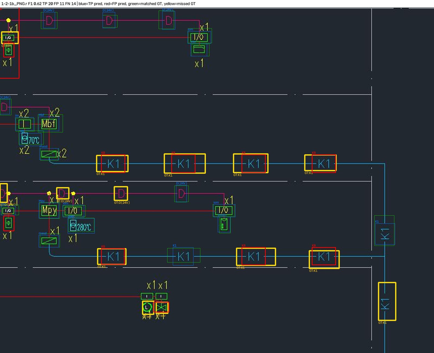
Task: Click the "GT:D(24V)" label under the middle D
Action: pyautogui.click(x=122, y=202)
